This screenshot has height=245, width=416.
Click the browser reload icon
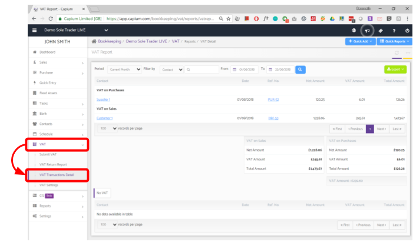(x=51, y=19)
